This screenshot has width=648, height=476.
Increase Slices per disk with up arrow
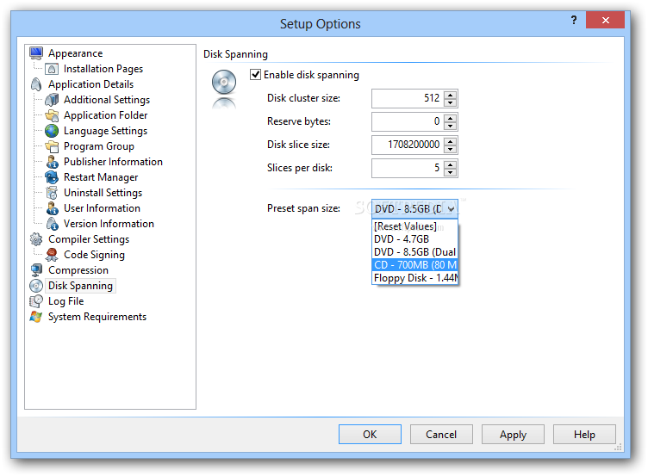[x=450, y=164]
